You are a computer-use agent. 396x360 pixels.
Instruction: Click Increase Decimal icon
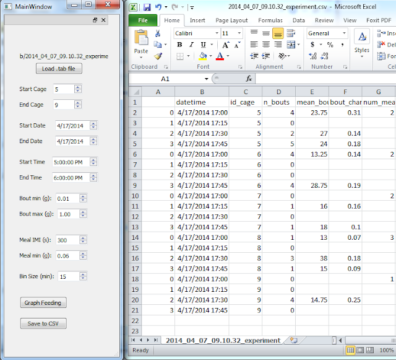tap(312, 56)
